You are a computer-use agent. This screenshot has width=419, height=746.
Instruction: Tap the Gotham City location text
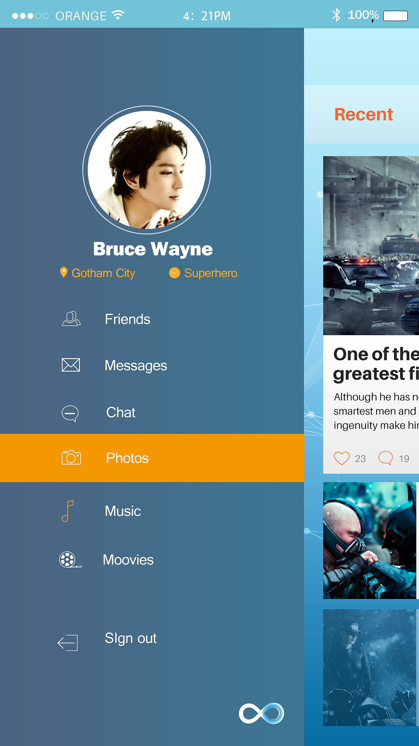pyautogui.click(x=103, y=273)
